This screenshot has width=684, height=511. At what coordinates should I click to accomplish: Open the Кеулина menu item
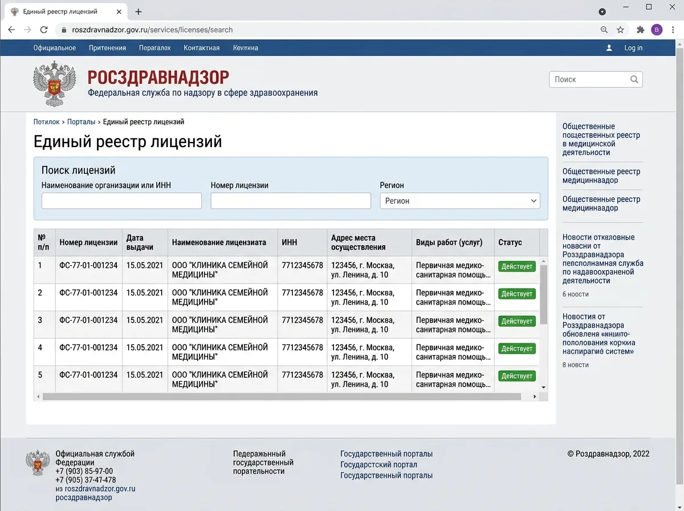[x=246, y=48]
